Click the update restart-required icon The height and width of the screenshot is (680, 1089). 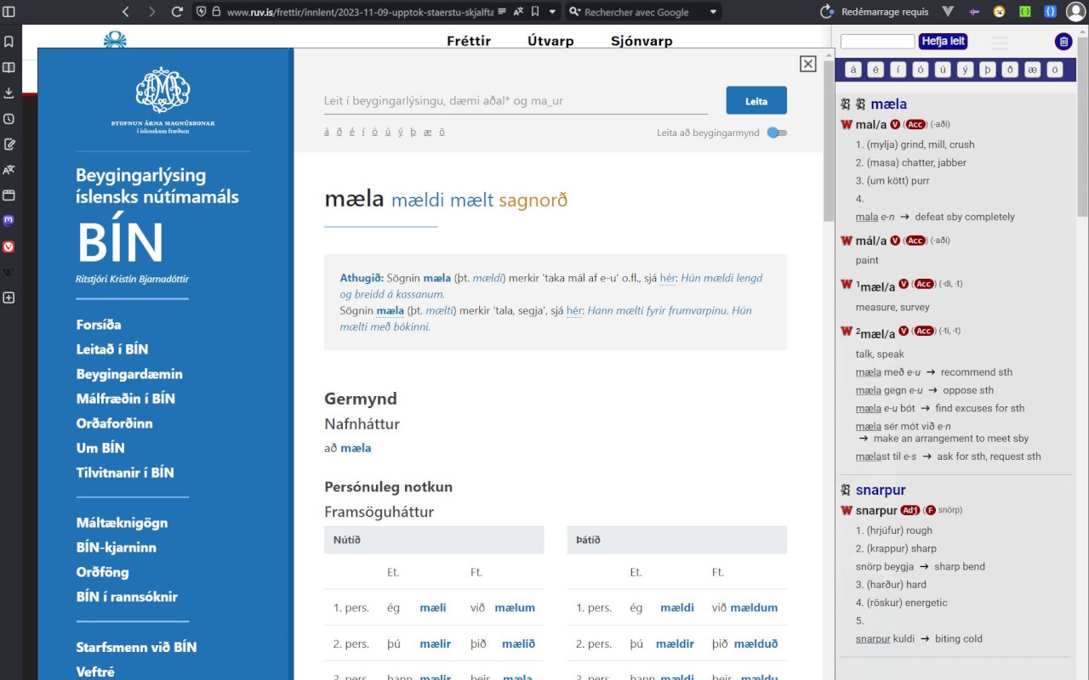click(826, 12)
